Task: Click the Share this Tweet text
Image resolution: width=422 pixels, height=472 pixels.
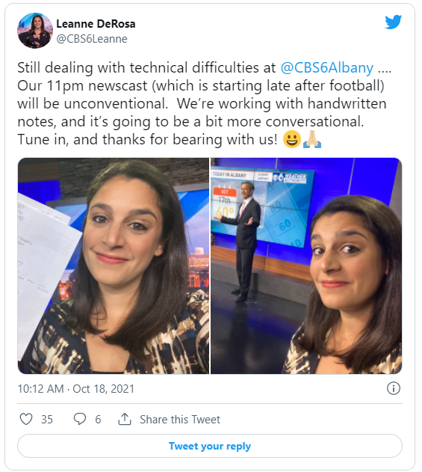Action: coord(180,420)
